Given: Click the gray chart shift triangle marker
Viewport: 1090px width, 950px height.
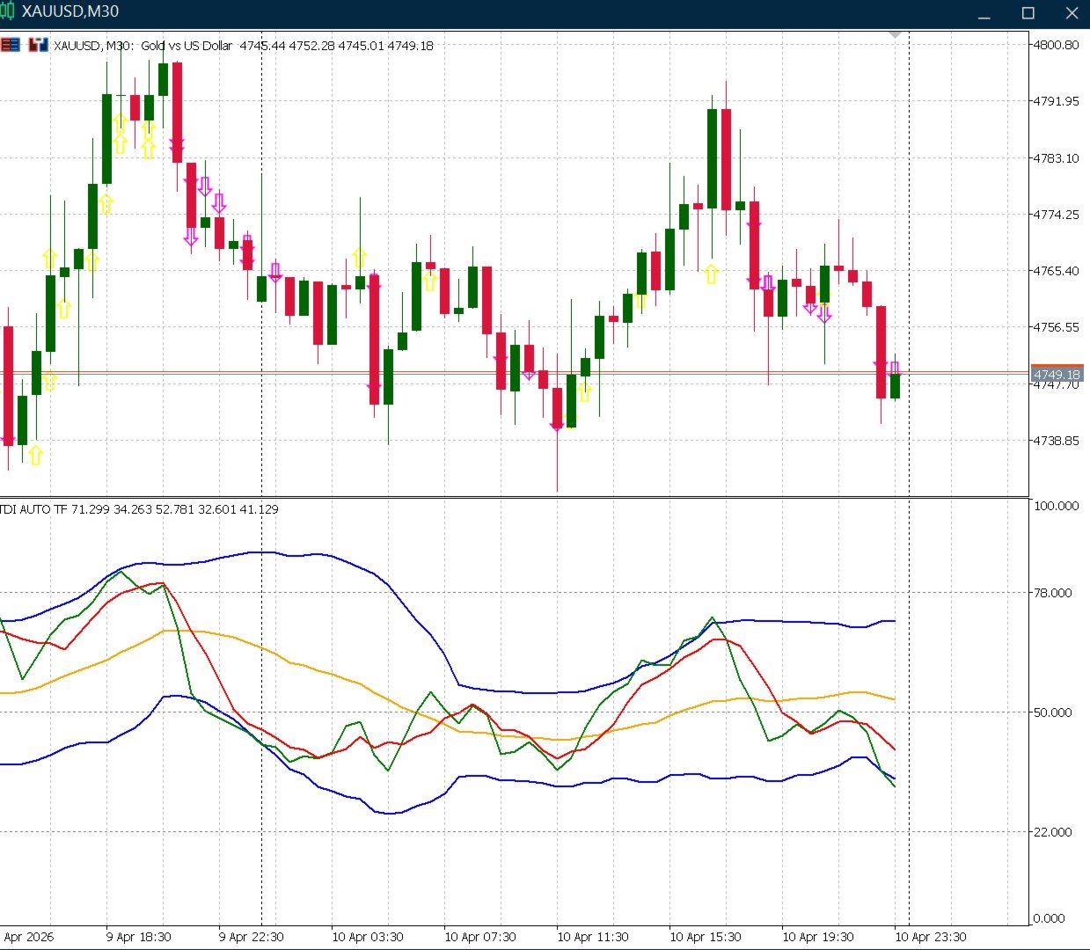Looking at the screenshot, I should (896, 34).
